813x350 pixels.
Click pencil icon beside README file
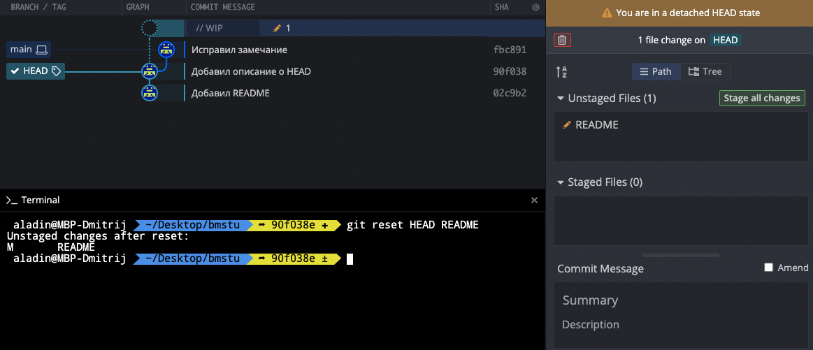(x=567, y=125)
